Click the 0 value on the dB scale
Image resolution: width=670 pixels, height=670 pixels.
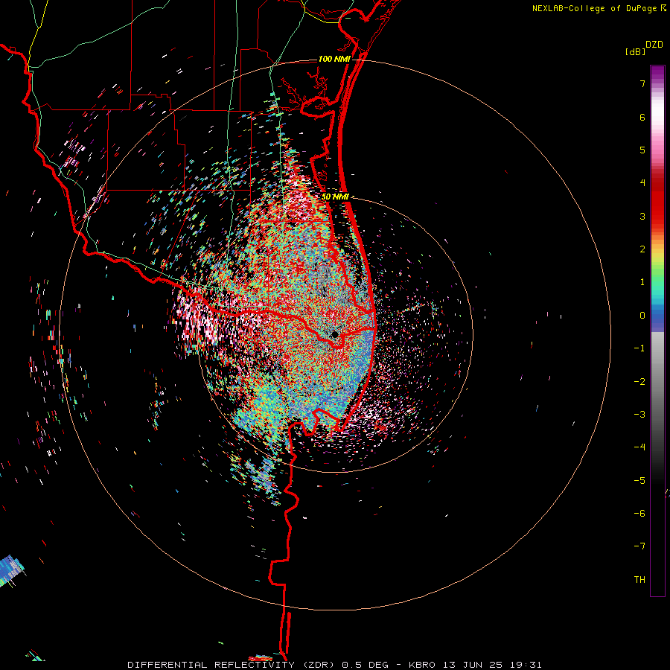[642, 316]
